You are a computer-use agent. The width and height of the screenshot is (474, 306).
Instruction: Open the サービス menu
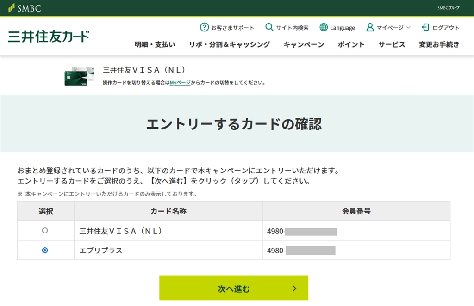coord(392,44)
